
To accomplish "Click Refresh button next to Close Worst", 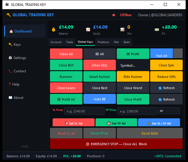I will (166, 88).
